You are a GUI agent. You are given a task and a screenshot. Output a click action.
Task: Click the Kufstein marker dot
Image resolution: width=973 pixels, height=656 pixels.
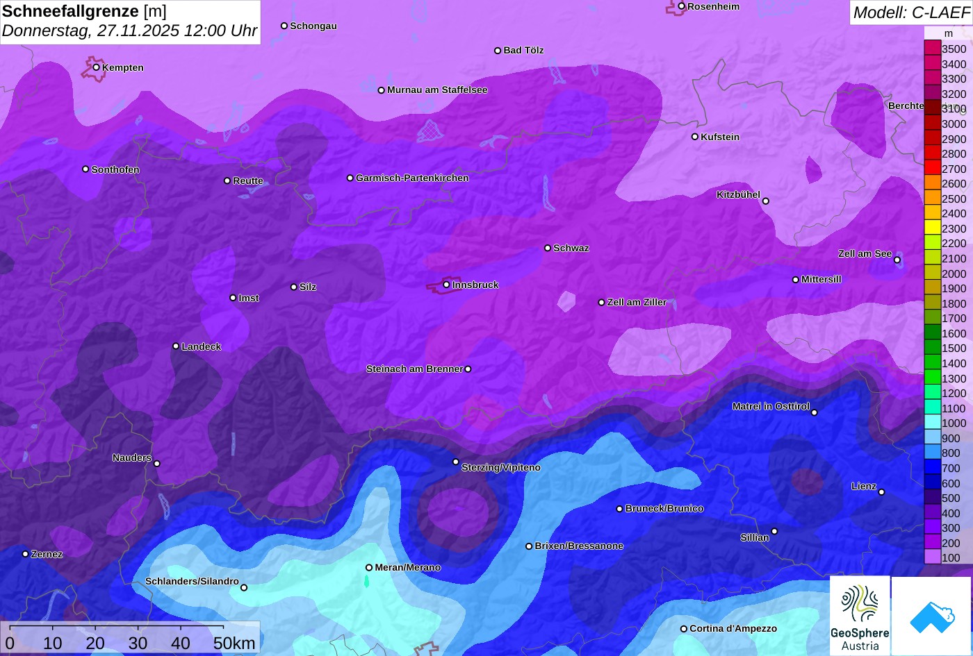pyautogui.click(x=695, y=137)
